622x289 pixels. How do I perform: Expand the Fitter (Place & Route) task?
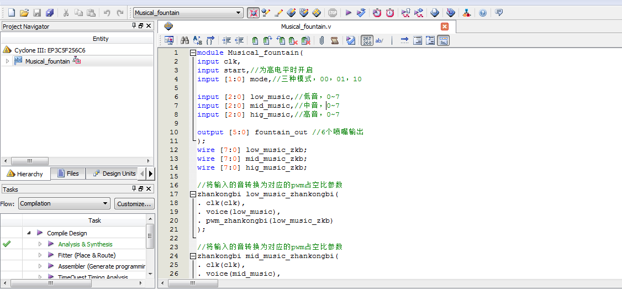(x=40, y=255)
